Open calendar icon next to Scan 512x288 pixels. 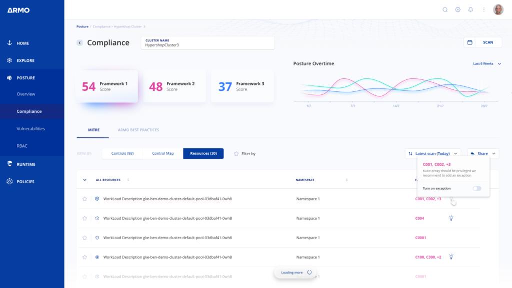pyautogui.click(x=469, y=42)
